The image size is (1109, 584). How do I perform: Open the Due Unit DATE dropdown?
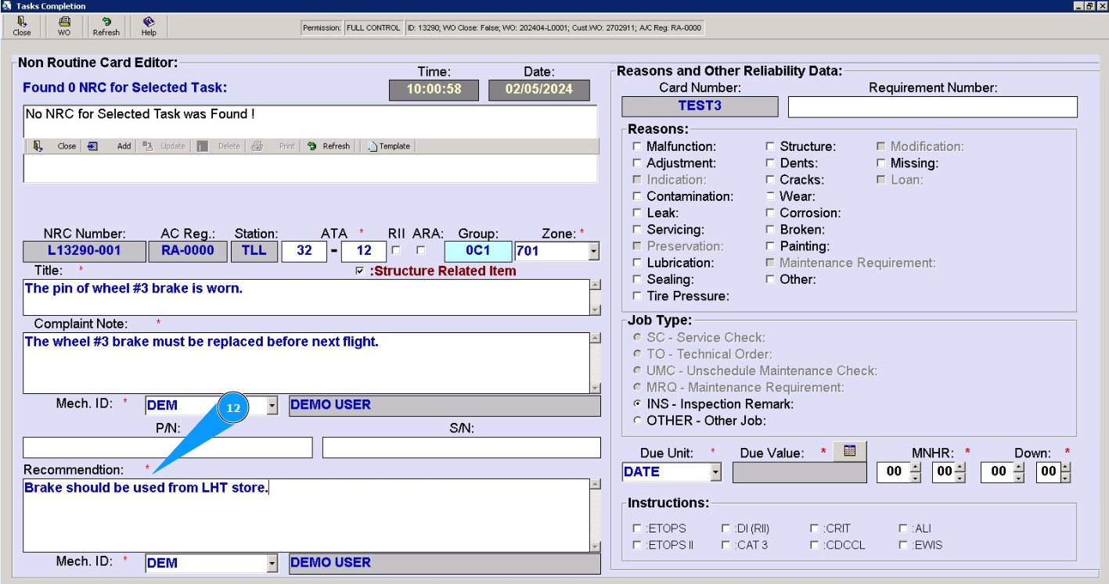(715, 472)
